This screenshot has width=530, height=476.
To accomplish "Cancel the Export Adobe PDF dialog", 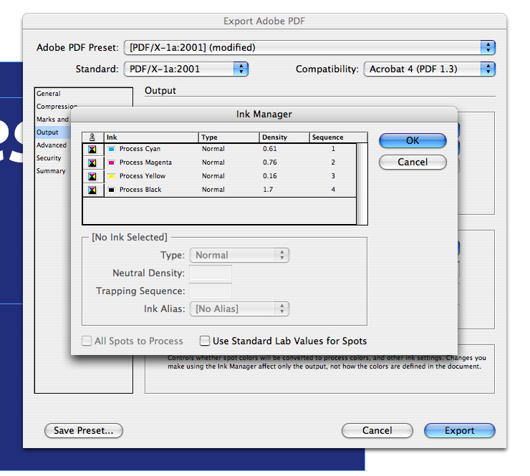I will [x=377, y=430].
